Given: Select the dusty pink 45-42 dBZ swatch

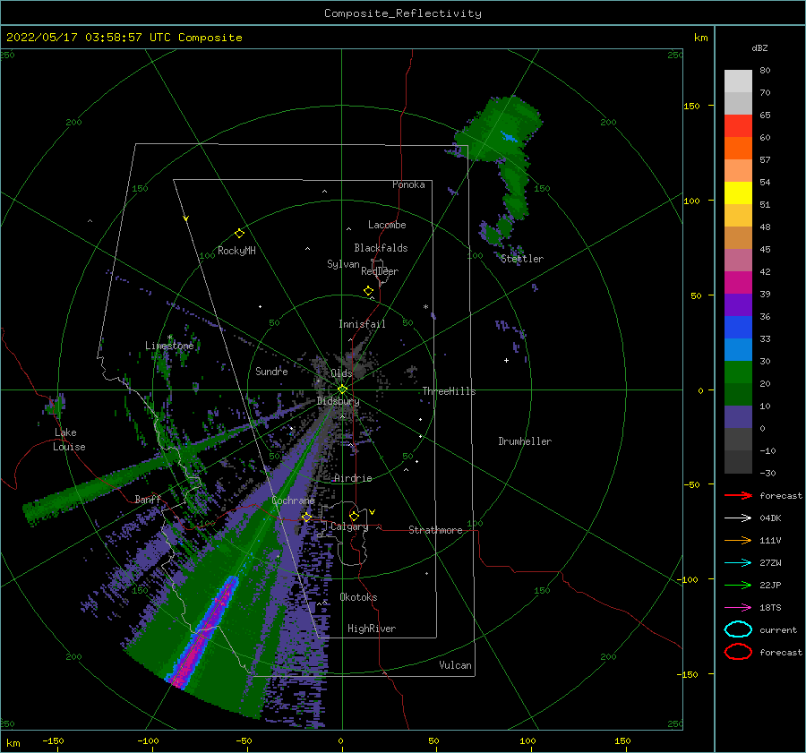Looking at the screenshot, I should [738, 261].
